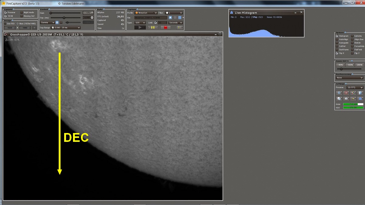This screenshot has height=205, width=365.
Task: Open the capture list options icon
Action: point(179,27)
